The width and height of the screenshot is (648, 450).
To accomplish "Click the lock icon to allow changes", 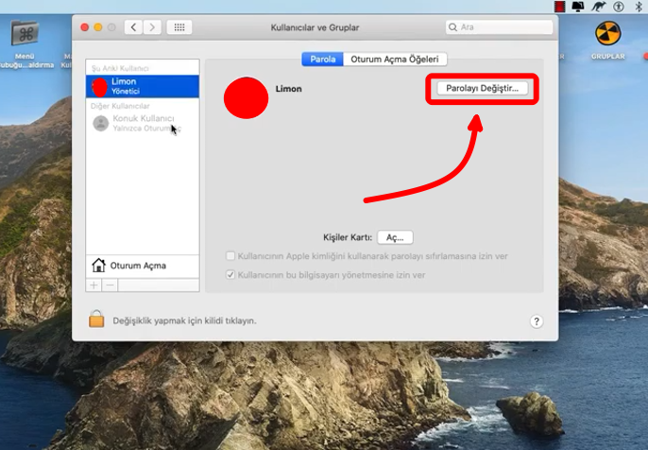I will click(x=96, y=320).
